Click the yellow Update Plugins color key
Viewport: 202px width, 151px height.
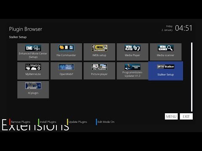pyautogui.click(x=67, y=122)
